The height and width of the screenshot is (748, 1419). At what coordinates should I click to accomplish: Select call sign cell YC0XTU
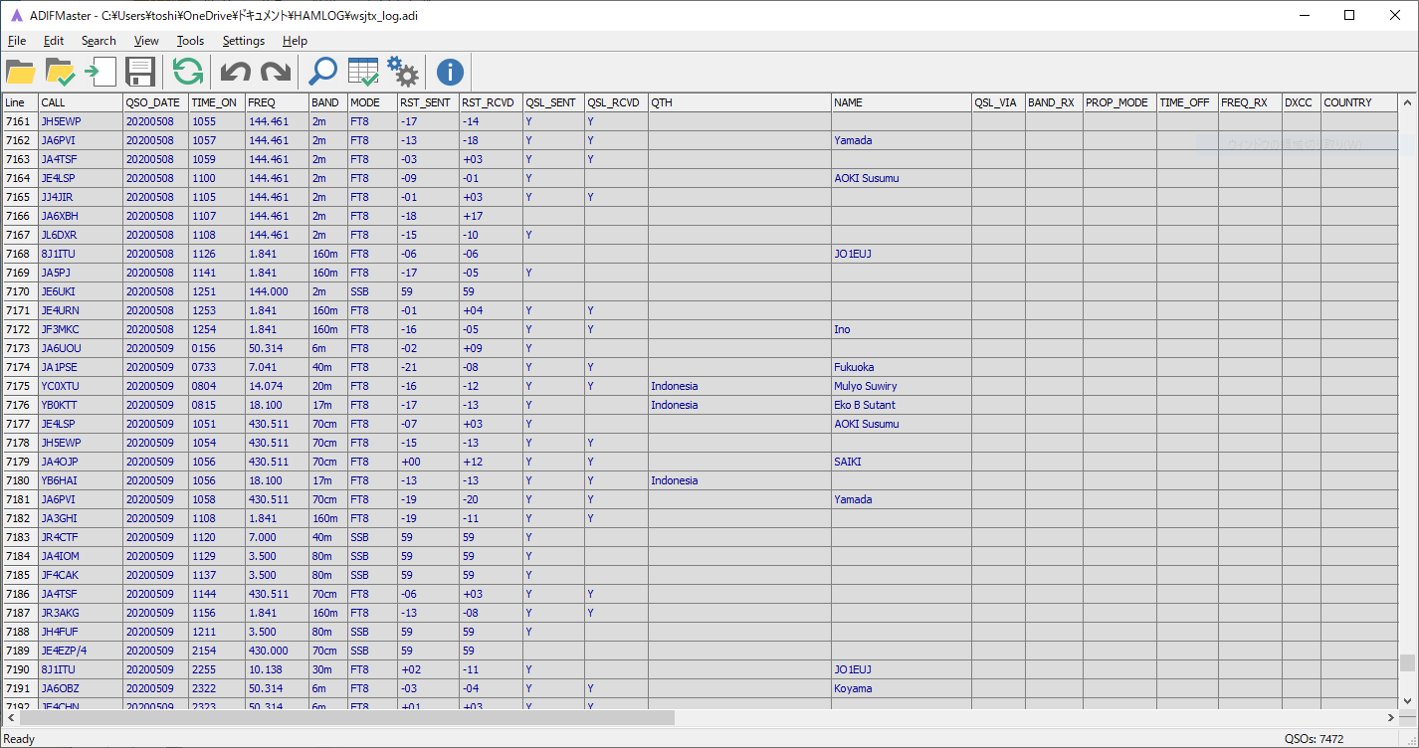(81, 386)
